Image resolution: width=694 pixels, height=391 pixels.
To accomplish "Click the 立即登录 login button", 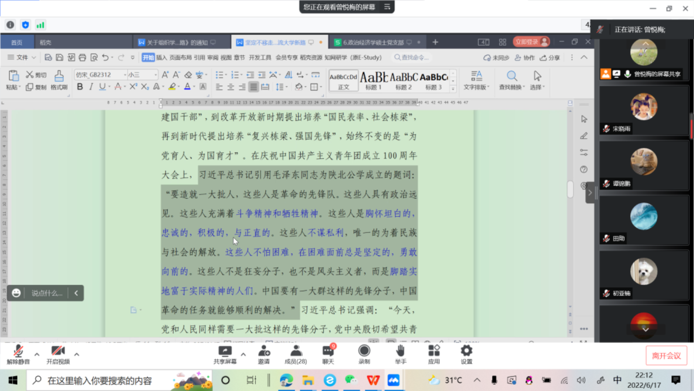I will (x=531, y=42).
